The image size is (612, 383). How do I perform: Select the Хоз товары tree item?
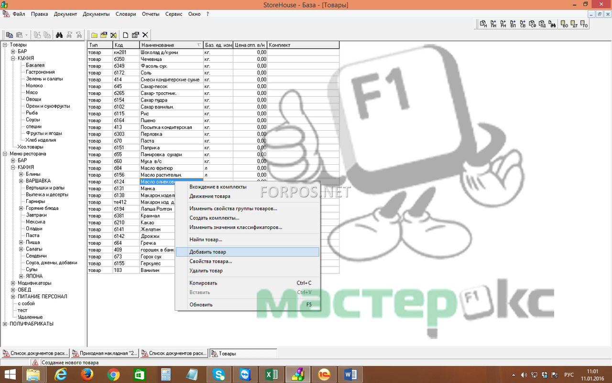pyautogui.click(x=30, y=147)
